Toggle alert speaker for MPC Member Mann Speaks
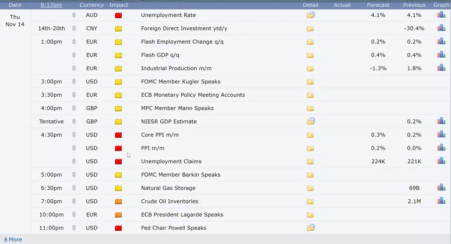 click(x=74, y=108)
